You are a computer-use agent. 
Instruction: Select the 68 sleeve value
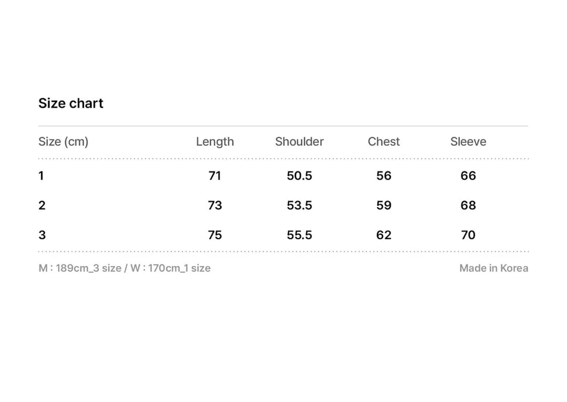pos(468,205)
